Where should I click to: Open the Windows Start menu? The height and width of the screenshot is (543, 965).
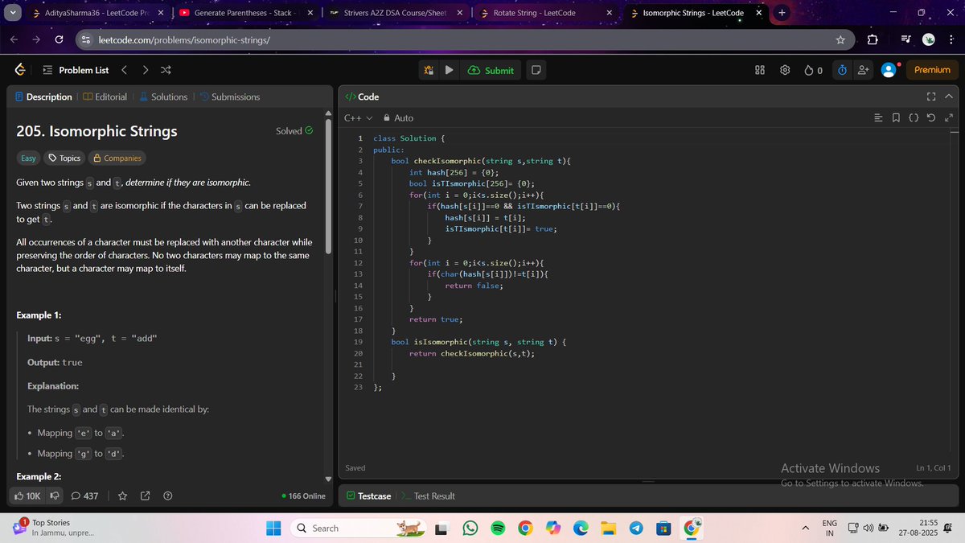click(273, 528)
